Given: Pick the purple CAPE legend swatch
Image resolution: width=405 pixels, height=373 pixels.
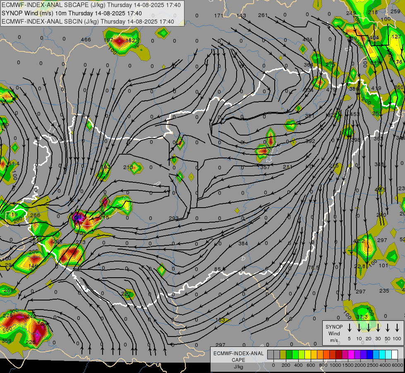Looking at the screenshot, I should 357,355.
